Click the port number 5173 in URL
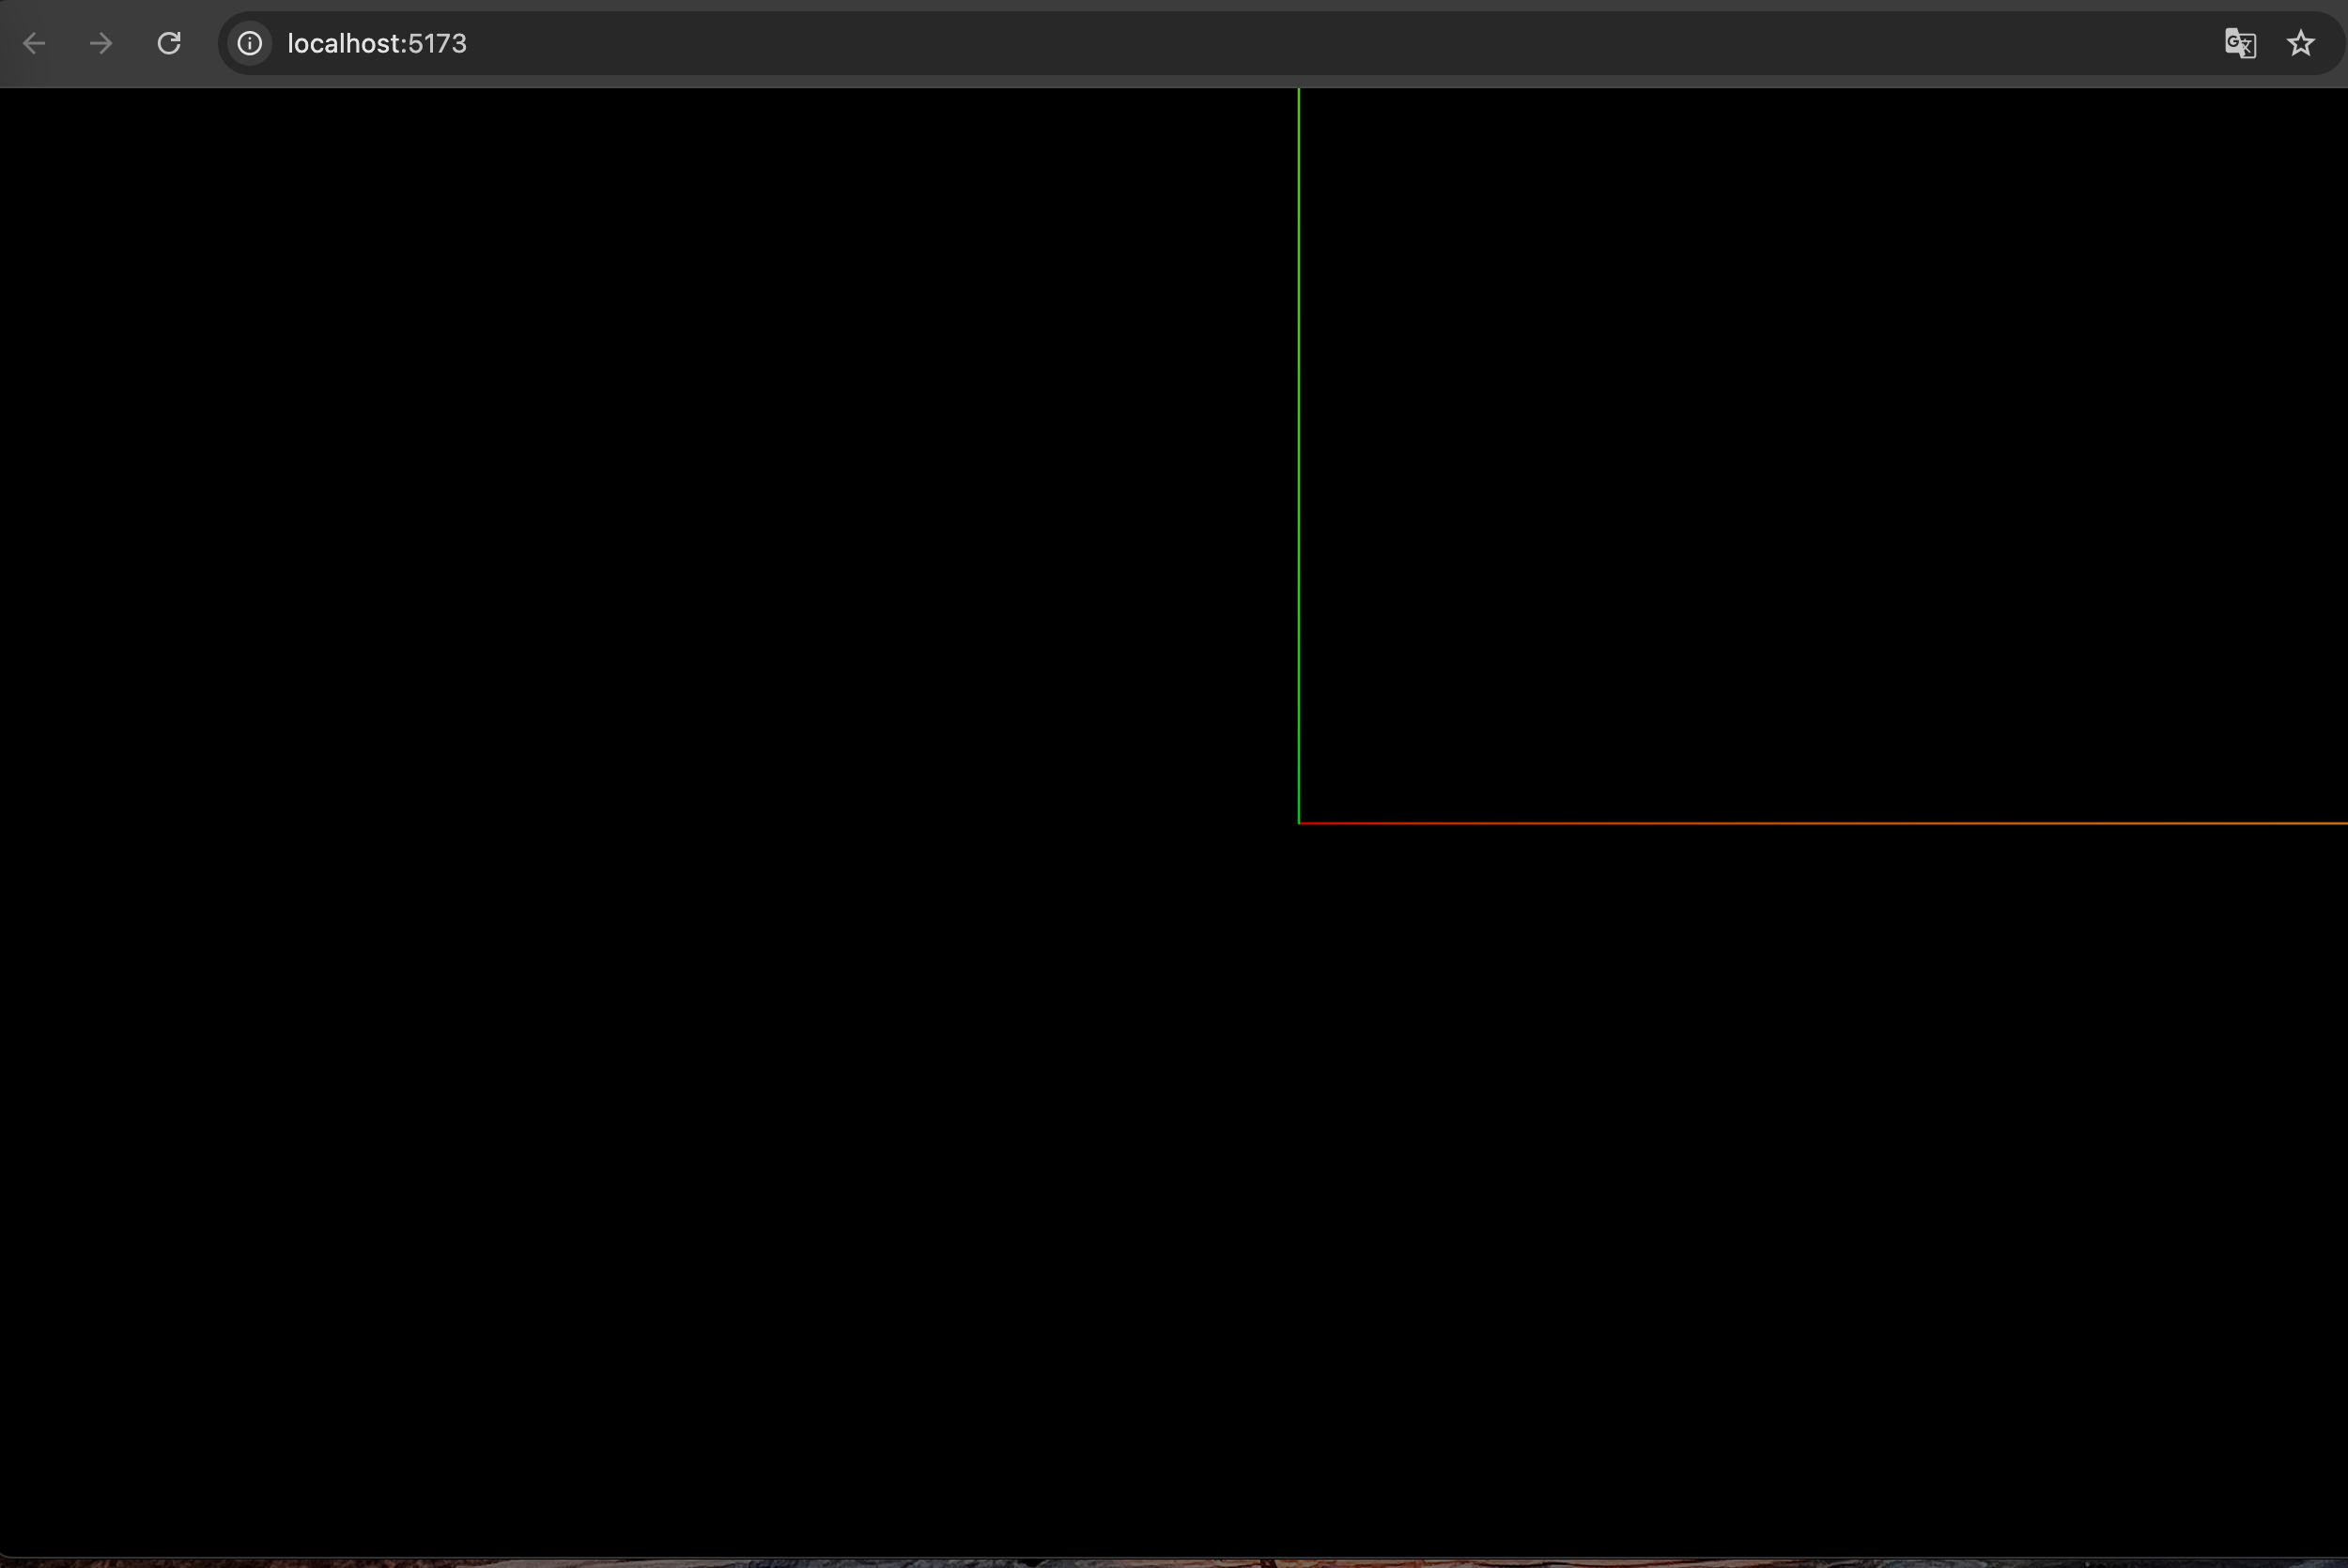This screenshot has width=2348, height=1568. coord(438,43)
